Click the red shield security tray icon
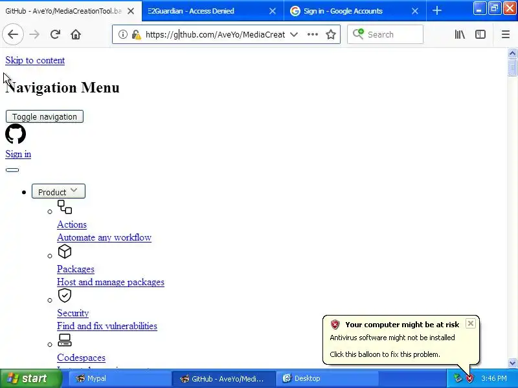Screen dimensions: 518x388 (470, 378)
